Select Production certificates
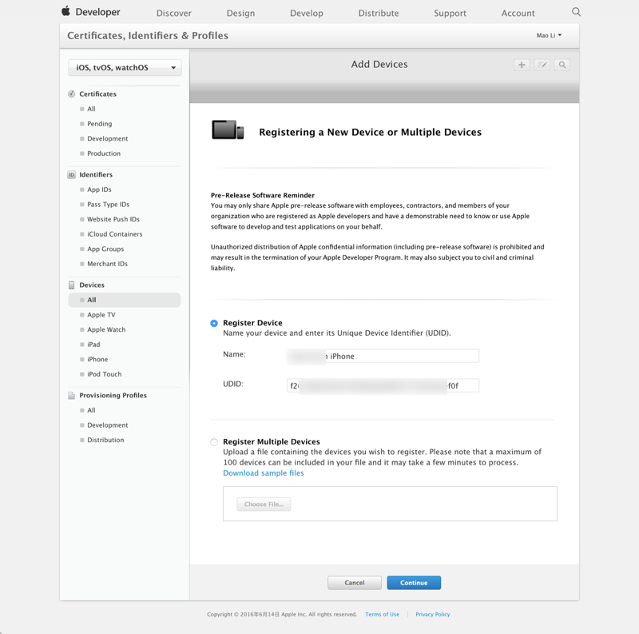639x634 pixels. (104, 154)
